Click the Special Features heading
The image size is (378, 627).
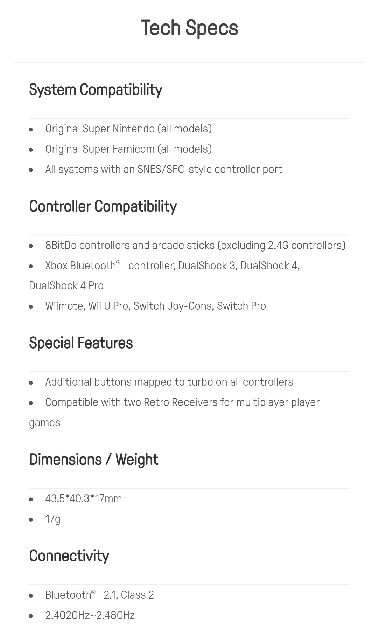(81, 343)
